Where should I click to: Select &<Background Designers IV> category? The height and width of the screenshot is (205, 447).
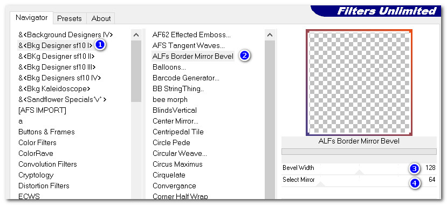tap(66, 35)
